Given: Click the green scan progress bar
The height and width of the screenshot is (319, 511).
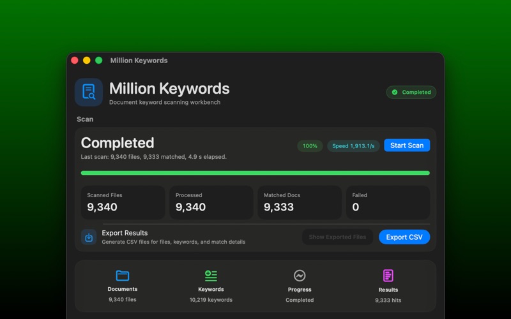Looking at the screenshot, I should pyautogui.click(x=255, y=173).
